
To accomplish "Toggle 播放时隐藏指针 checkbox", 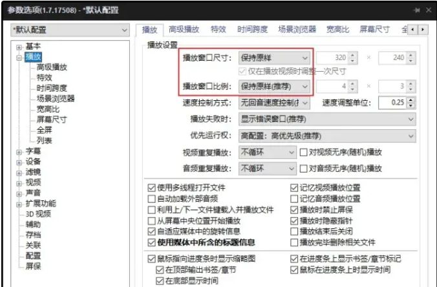I will [x=294, y=221].
